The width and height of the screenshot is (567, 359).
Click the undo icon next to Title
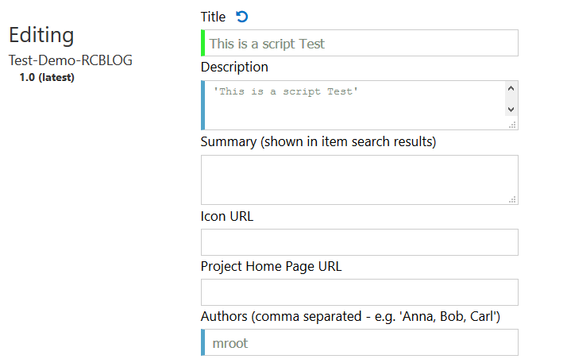coord(242,17)
